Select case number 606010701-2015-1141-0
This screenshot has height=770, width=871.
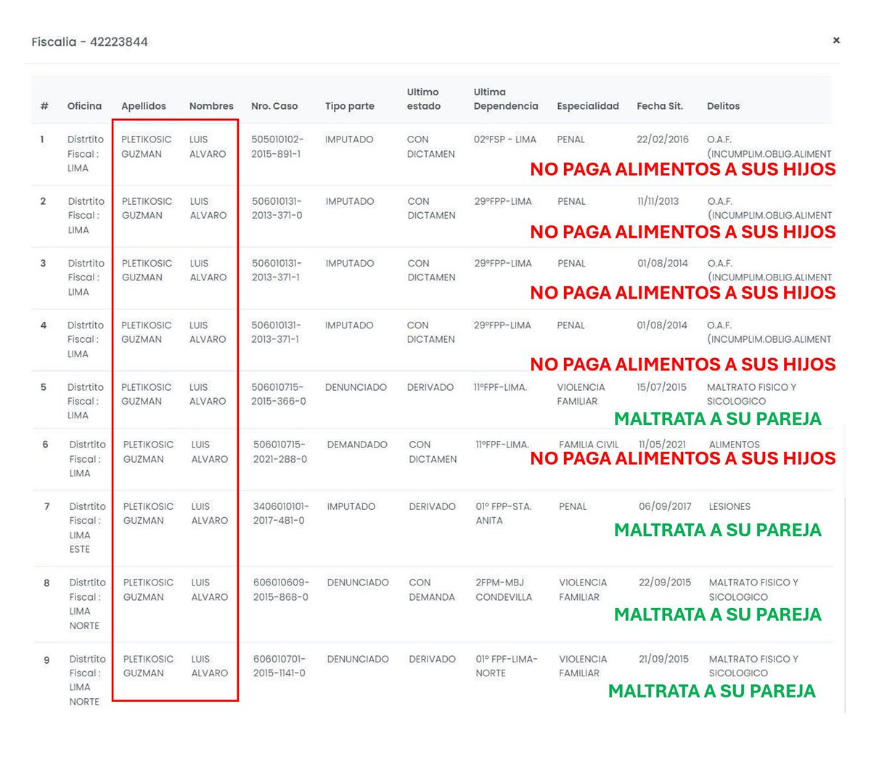point(279,666)
